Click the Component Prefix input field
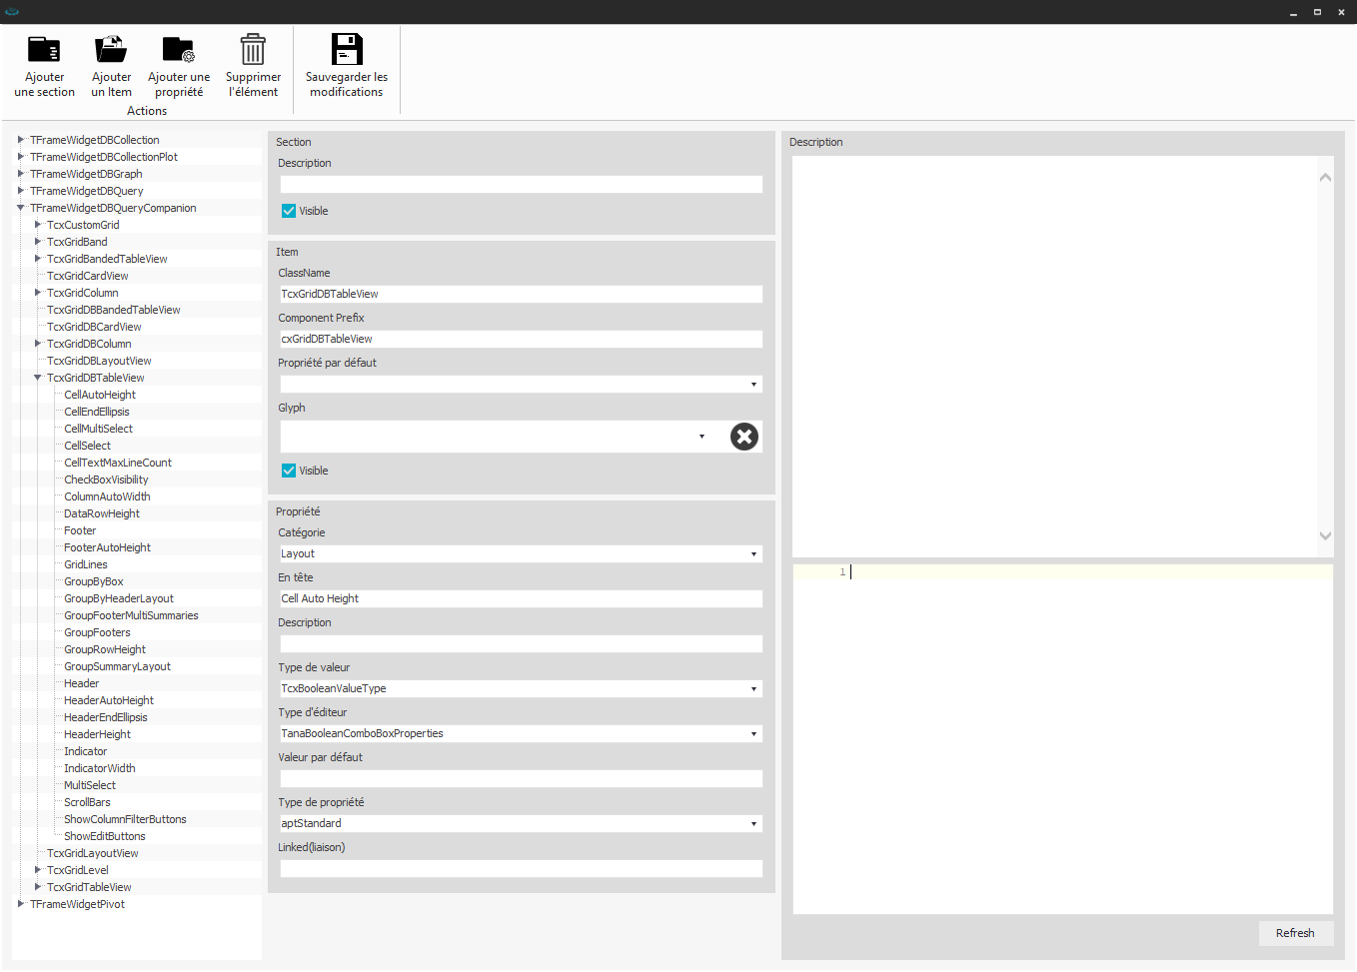This screenshot has width=1357, height=972. [521, 339]
